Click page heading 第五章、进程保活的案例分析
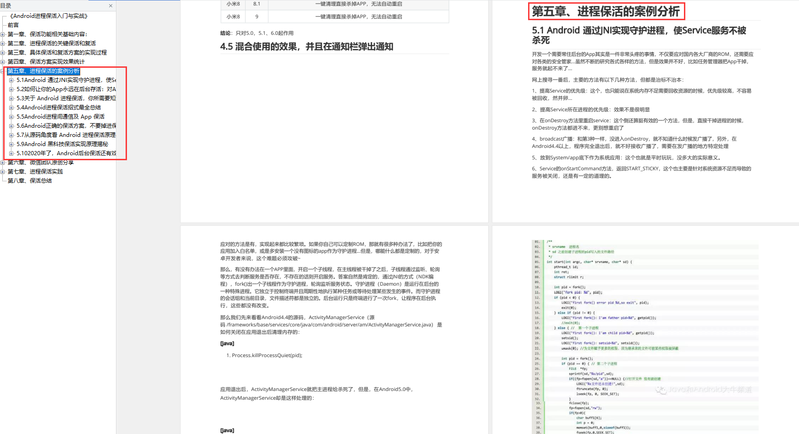Screen dimensions: 799x434 tap(606, 11)
